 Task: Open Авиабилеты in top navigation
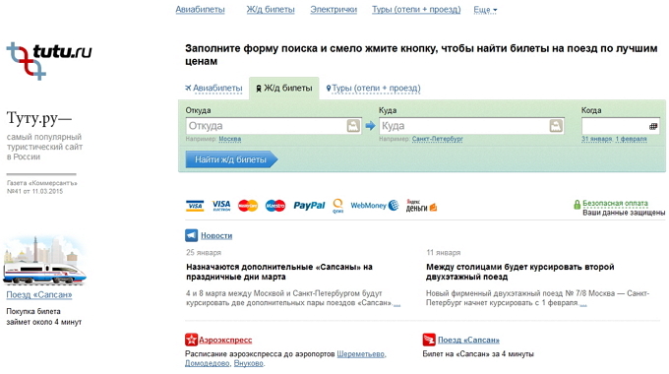[200, 10]
